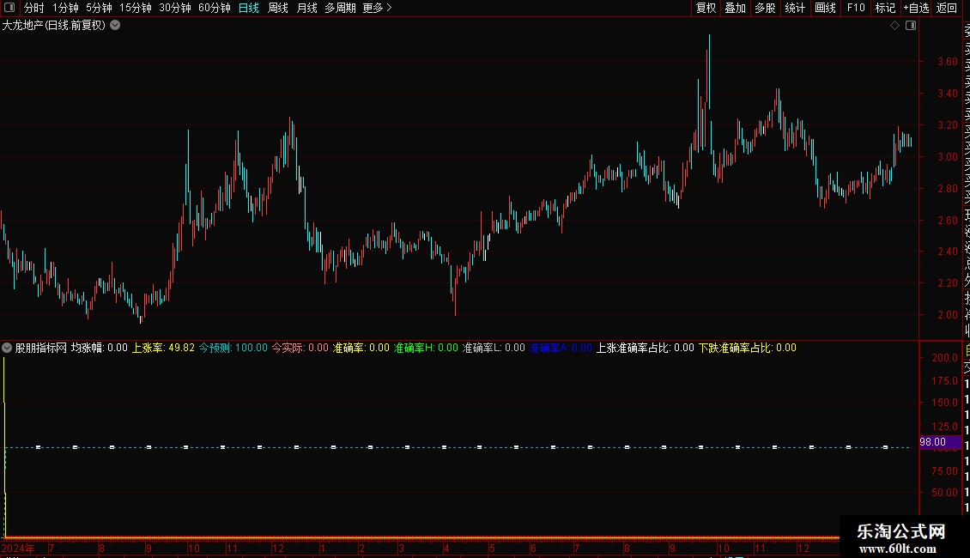Click the 今实际: 0.00 value
This screenshot has height=558, width=970.
300,348
